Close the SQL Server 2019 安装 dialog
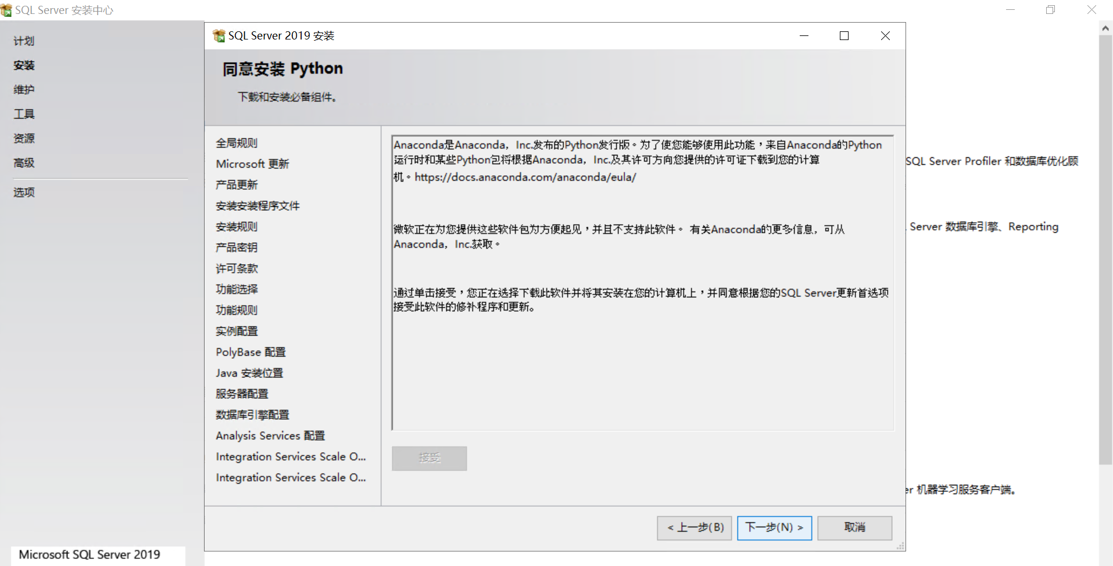 885,36
